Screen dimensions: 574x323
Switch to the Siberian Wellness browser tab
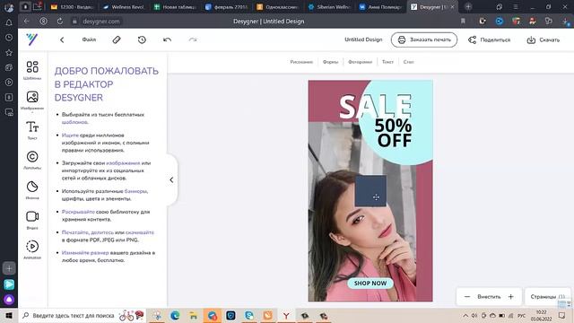coord(329,7)
